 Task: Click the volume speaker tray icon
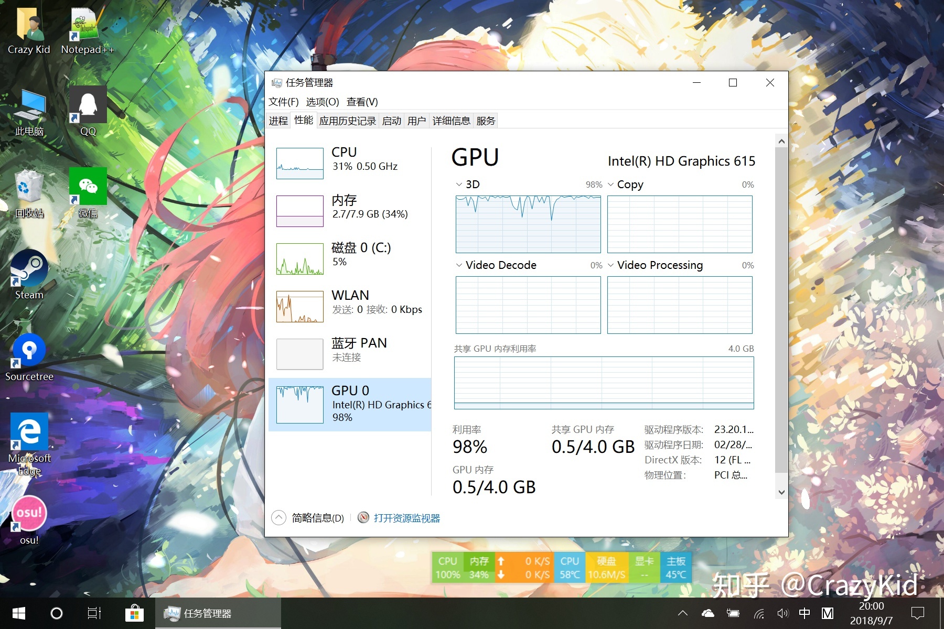(782, 613)
